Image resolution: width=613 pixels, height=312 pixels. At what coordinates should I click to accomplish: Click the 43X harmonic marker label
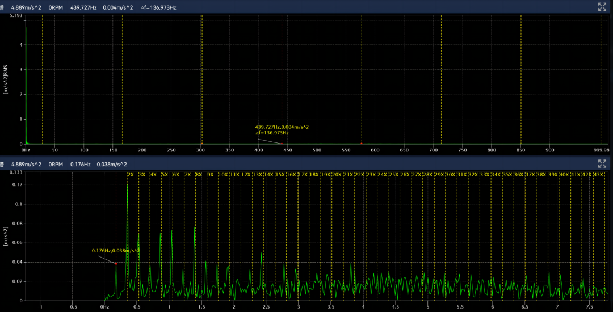[598, 175]
